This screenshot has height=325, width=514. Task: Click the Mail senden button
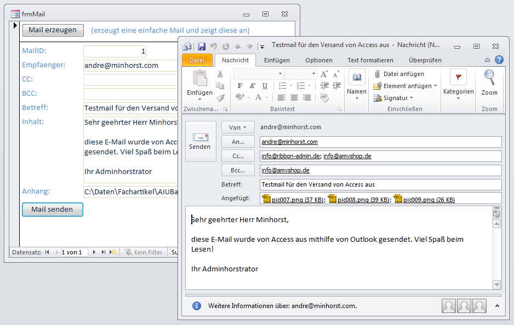(53, 210)
